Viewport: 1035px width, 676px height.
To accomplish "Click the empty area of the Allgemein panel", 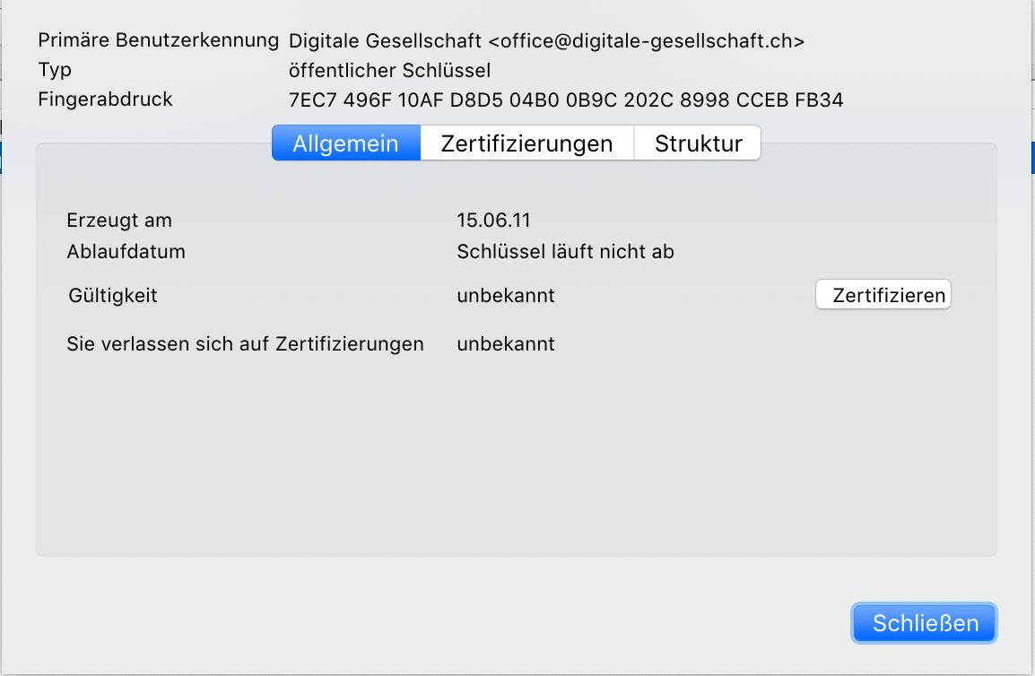I will tap(517, 455).
